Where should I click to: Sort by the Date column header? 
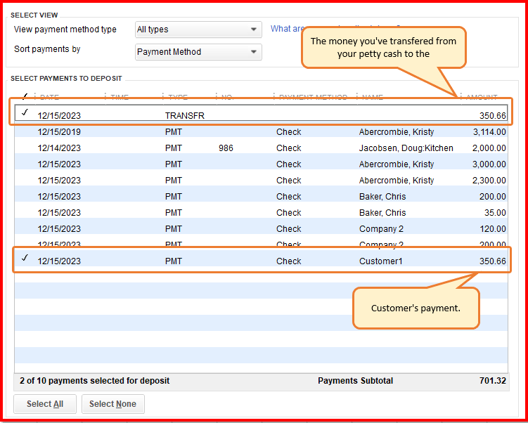50,98
